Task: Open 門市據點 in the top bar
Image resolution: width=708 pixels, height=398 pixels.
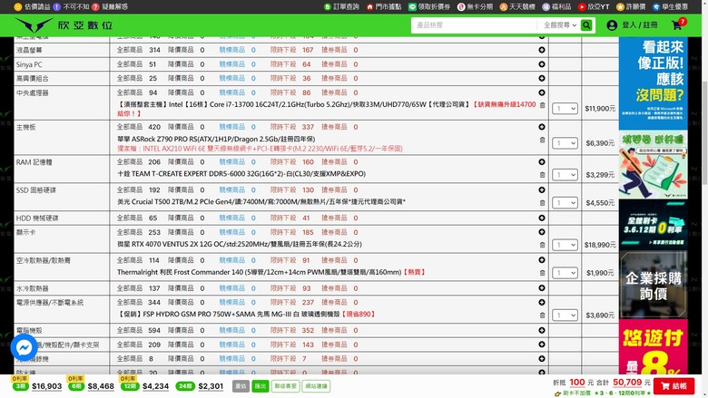Action: (x=384, y=6)
